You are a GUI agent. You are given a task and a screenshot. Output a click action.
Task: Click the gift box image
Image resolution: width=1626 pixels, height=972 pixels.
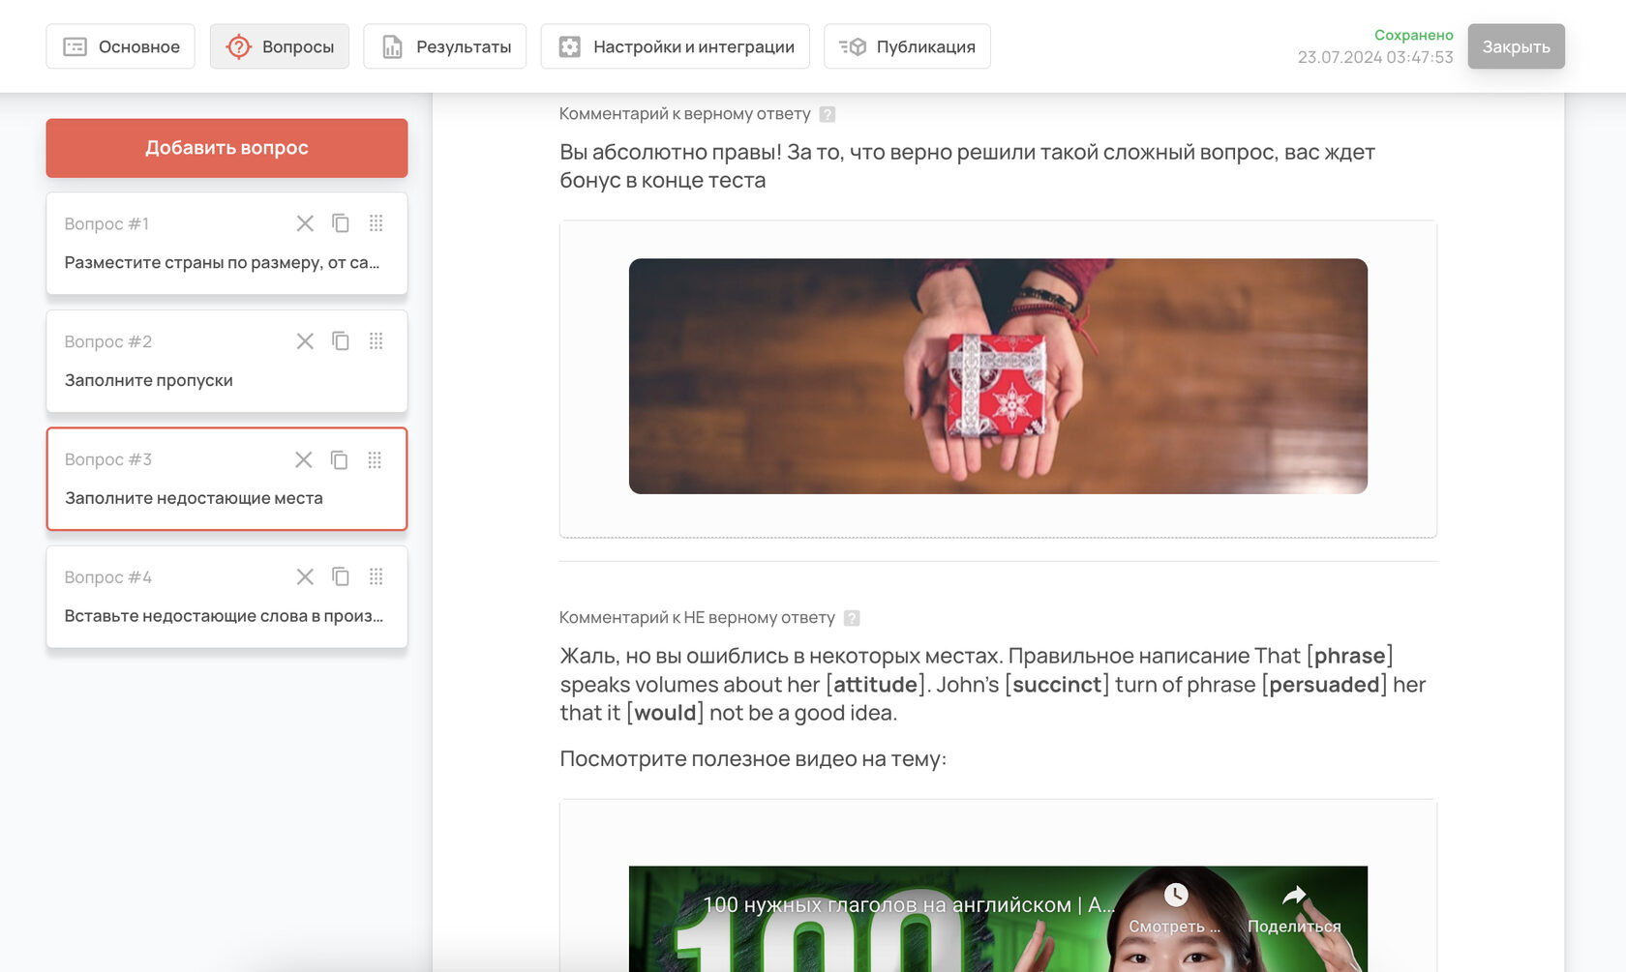(998, 376)
